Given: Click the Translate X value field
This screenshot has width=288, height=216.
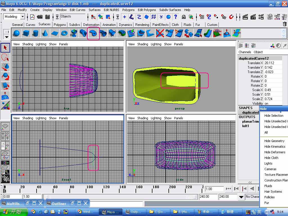Looking at the screenshot, I should 273,63.
